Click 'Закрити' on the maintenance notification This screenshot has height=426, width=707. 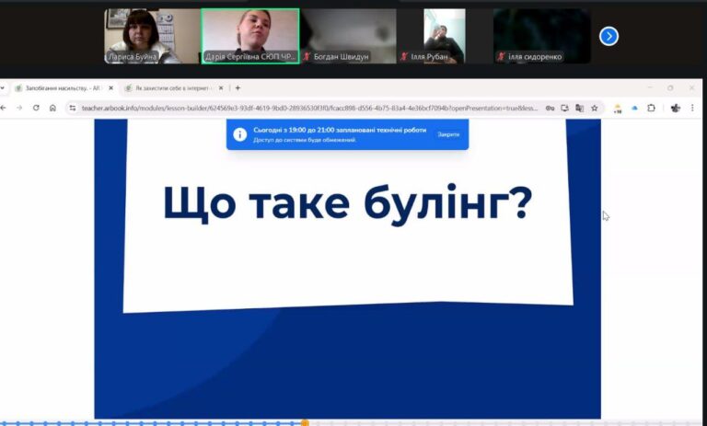(448, 134)
